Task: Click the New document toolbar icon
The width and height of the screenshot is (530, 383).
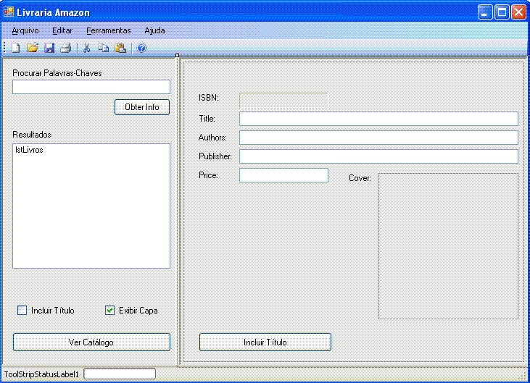Action: click(15, 48)
